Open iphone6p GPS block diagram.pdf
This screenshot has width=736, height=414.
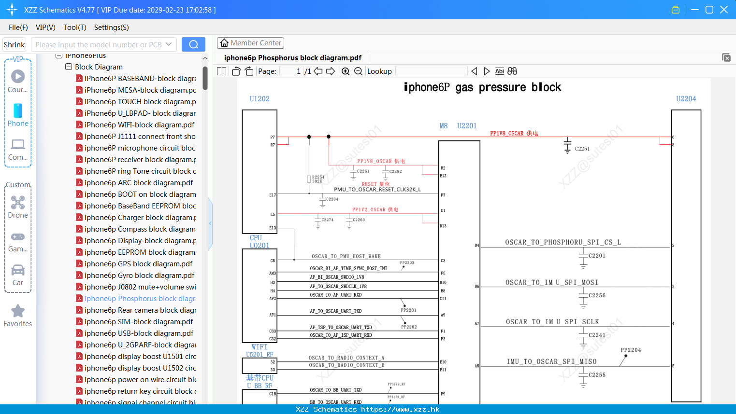(134, 264)
